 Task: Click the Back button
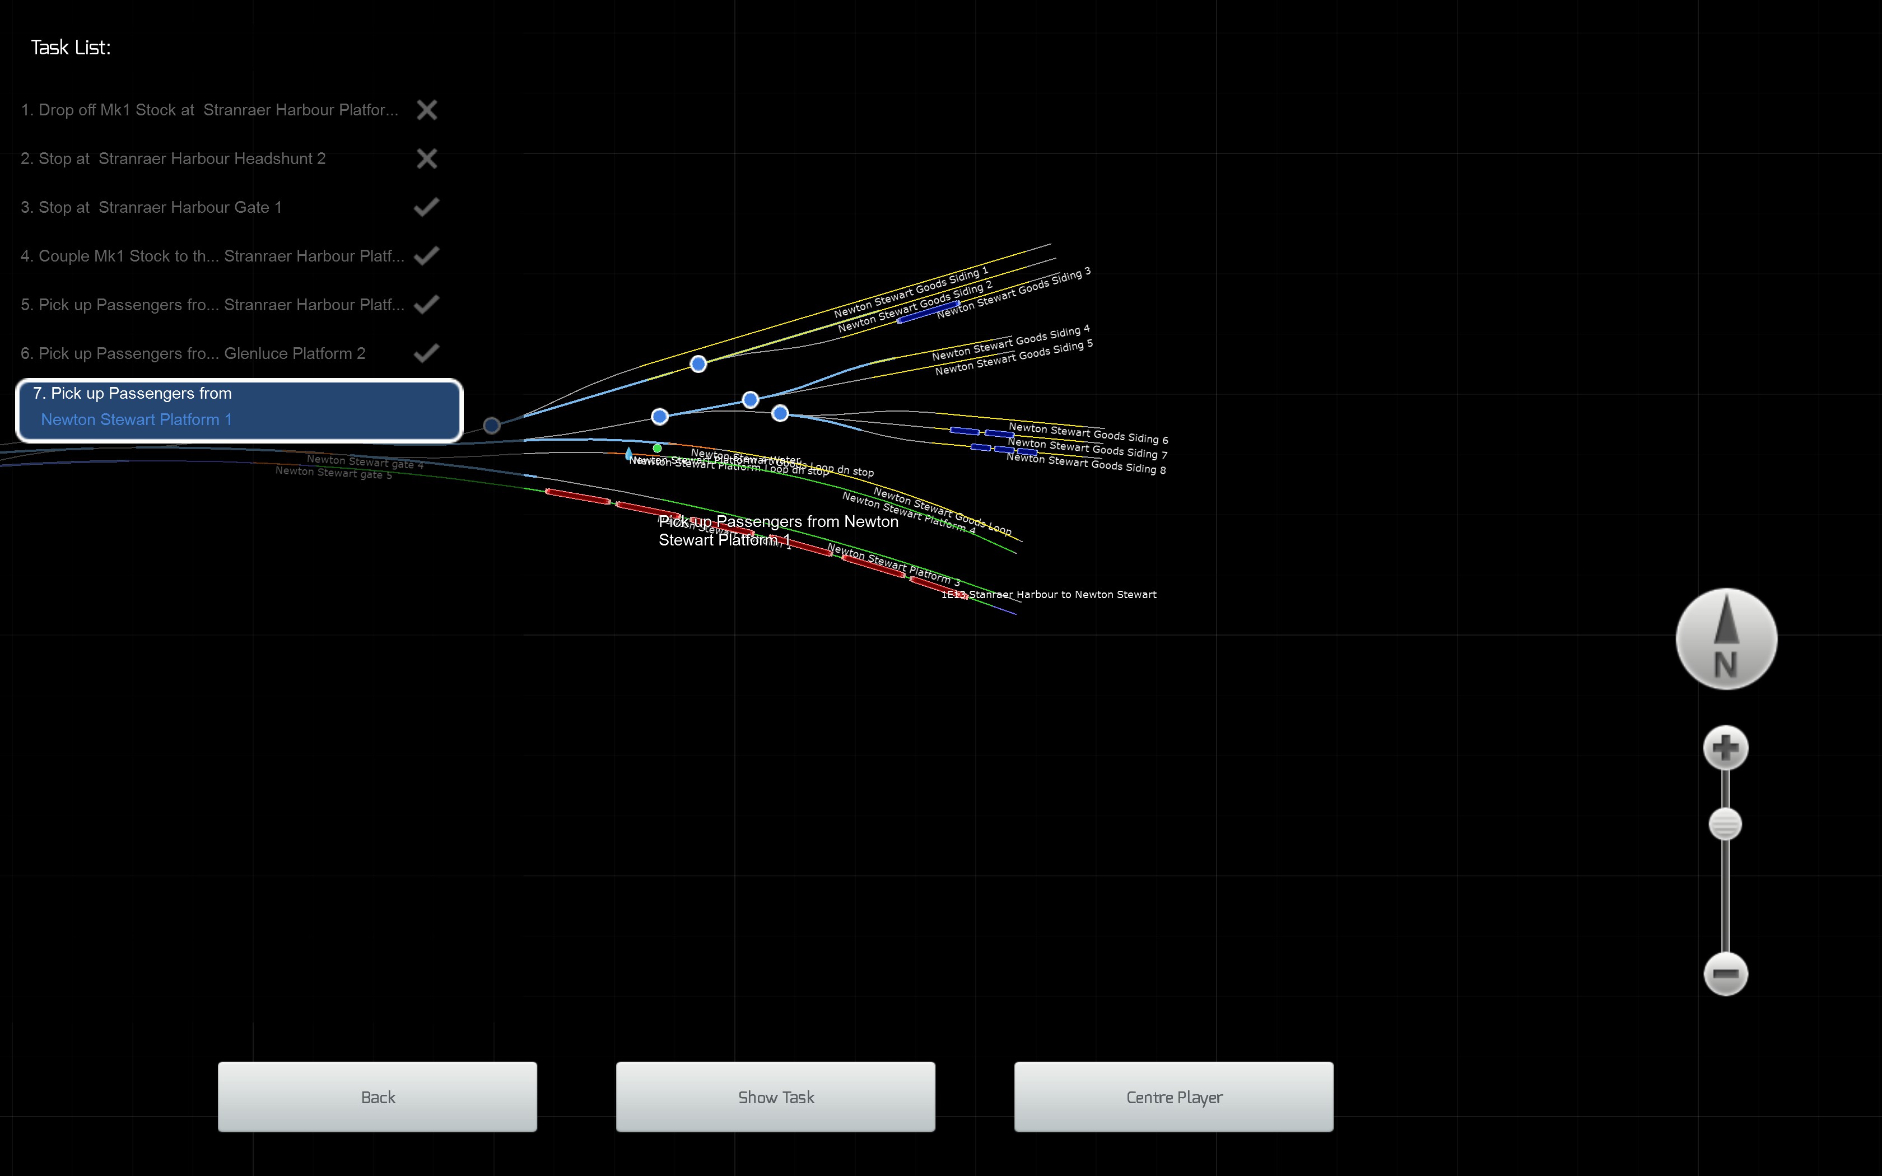pyautogui.click(x=377, y=1096)
